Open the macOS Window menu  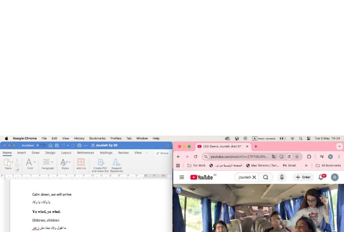click(x=142, y=138)
